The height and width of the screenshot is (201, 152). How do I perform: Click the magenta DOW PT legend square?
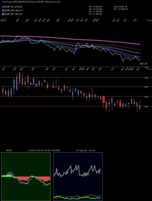(3, 14)
